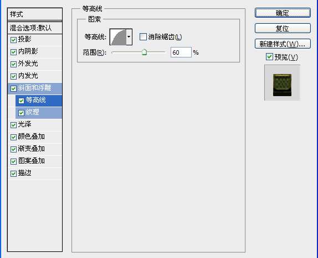
Task: Select 混合选项:默认 blending options
Action: (35, 28)
